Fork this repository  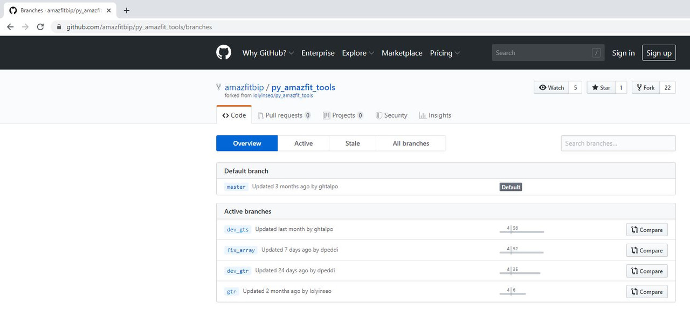coord(645,87)
